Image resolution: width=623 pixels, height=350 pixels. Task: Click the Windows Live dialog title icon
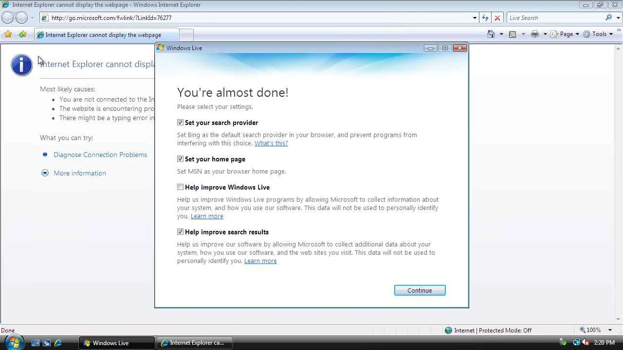click(161, 48)
